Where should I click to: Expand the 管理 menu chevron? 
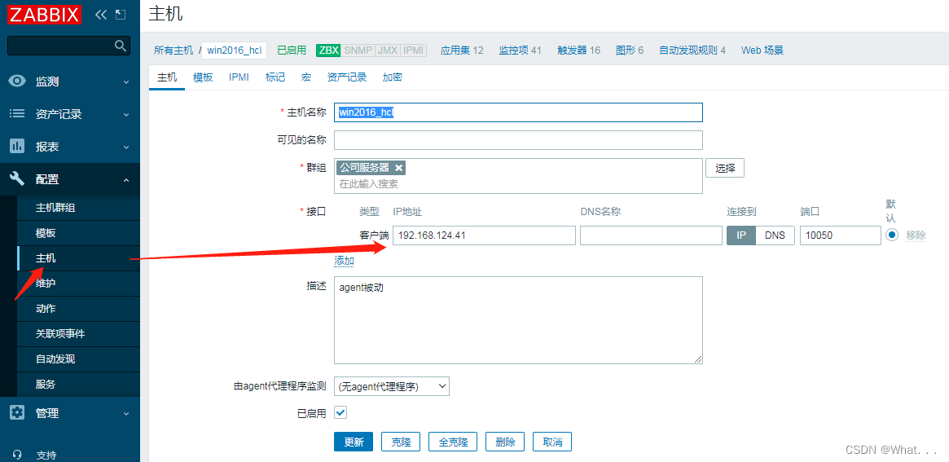(x=126, y=414)
